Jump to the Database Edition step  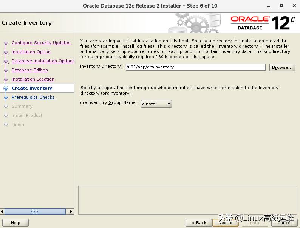30,70
